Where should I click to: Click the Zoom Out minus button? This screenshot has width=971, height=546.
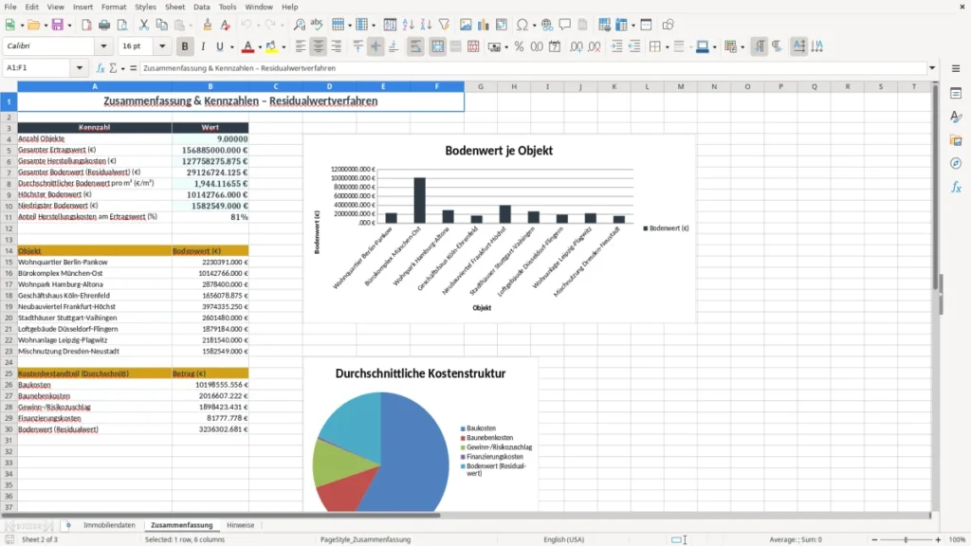click(874, 539)
